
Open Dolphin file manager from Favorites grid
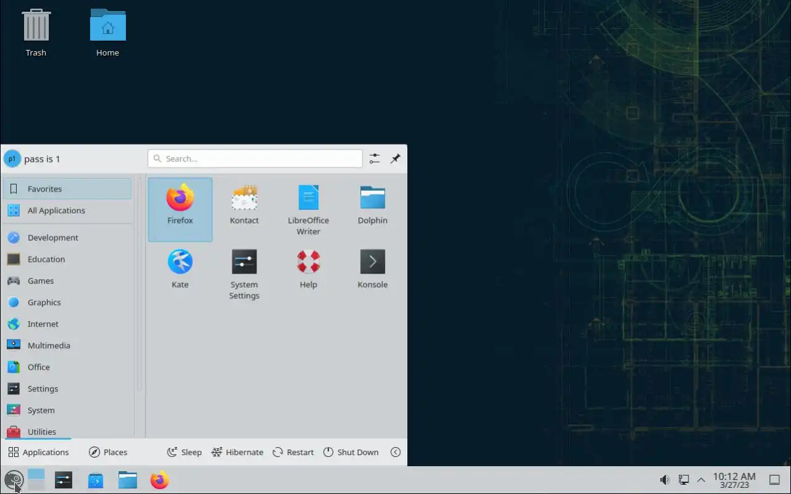[373, 209]
